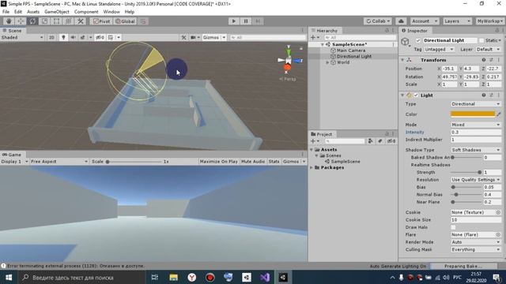Toggle Light component enabled checkbox
This screenshot has width=506, height=284.
pyautogui.click(x=416, y=95)
